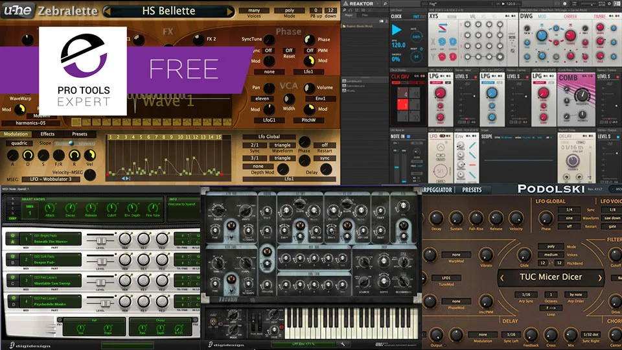Image resolution: width=622 pixels, height=350 pixels.
Task: Adjust the Xpand2 part A level fader
Action: 100,241
